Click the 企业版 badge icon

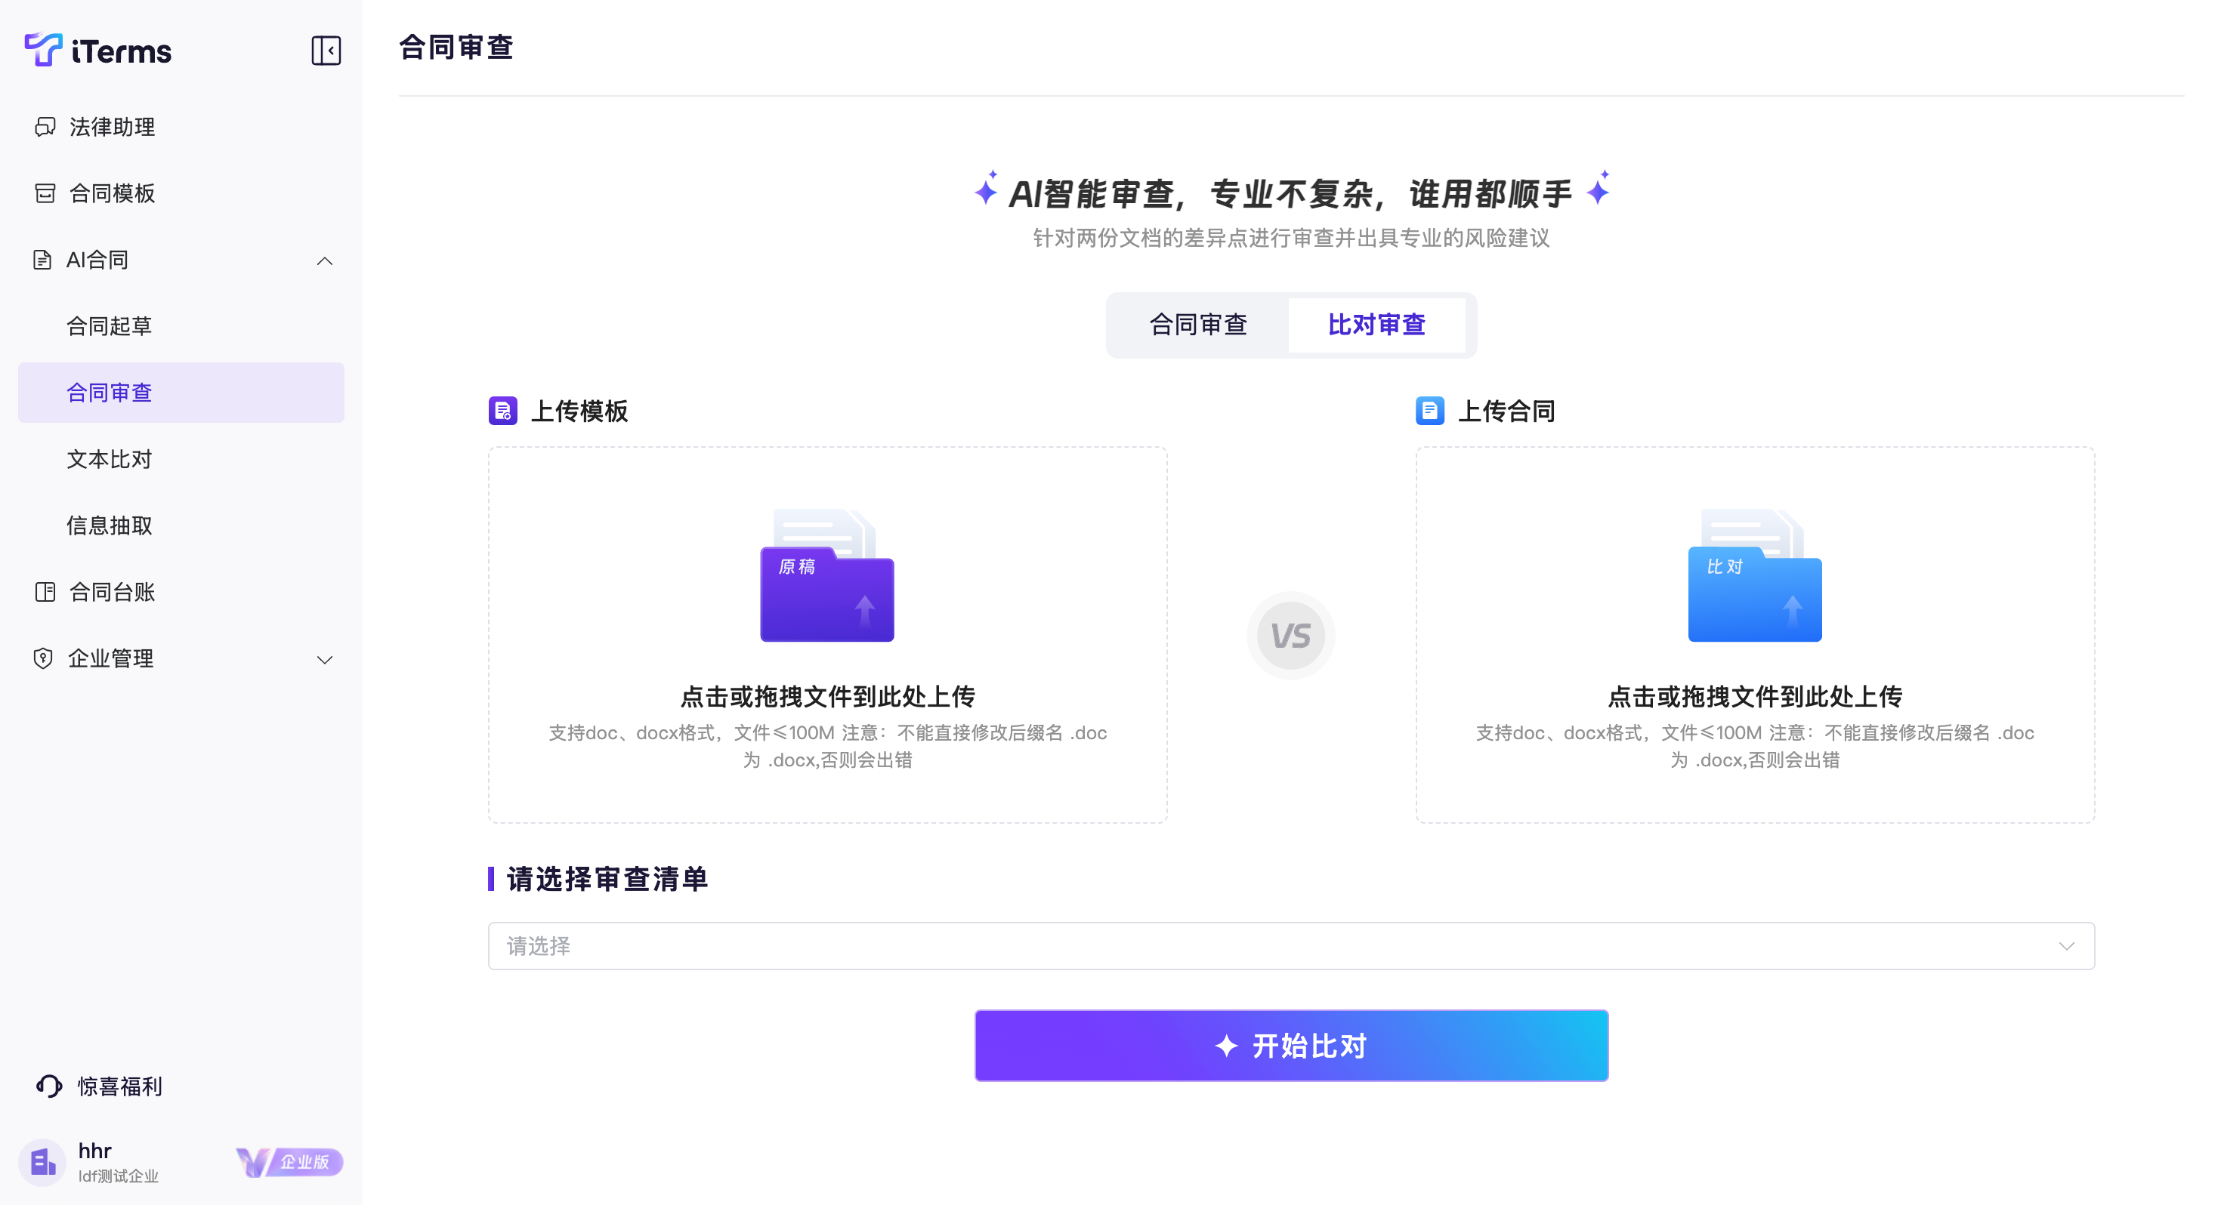click(289, 1162)
